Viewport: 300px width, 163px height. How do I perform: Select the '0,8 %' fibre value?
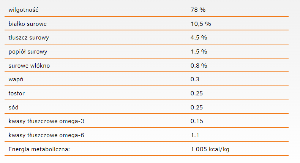point(199,66)
